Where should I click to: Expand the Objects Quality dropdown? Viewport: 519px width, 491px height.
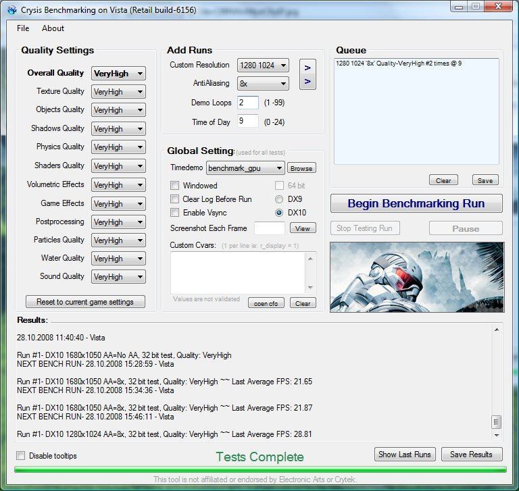(x=118, y=110)
